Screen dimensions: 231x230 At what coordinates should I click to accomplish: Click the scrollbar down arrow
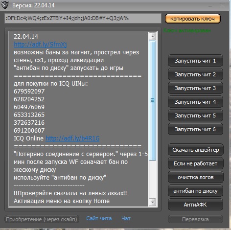[153, 202]
